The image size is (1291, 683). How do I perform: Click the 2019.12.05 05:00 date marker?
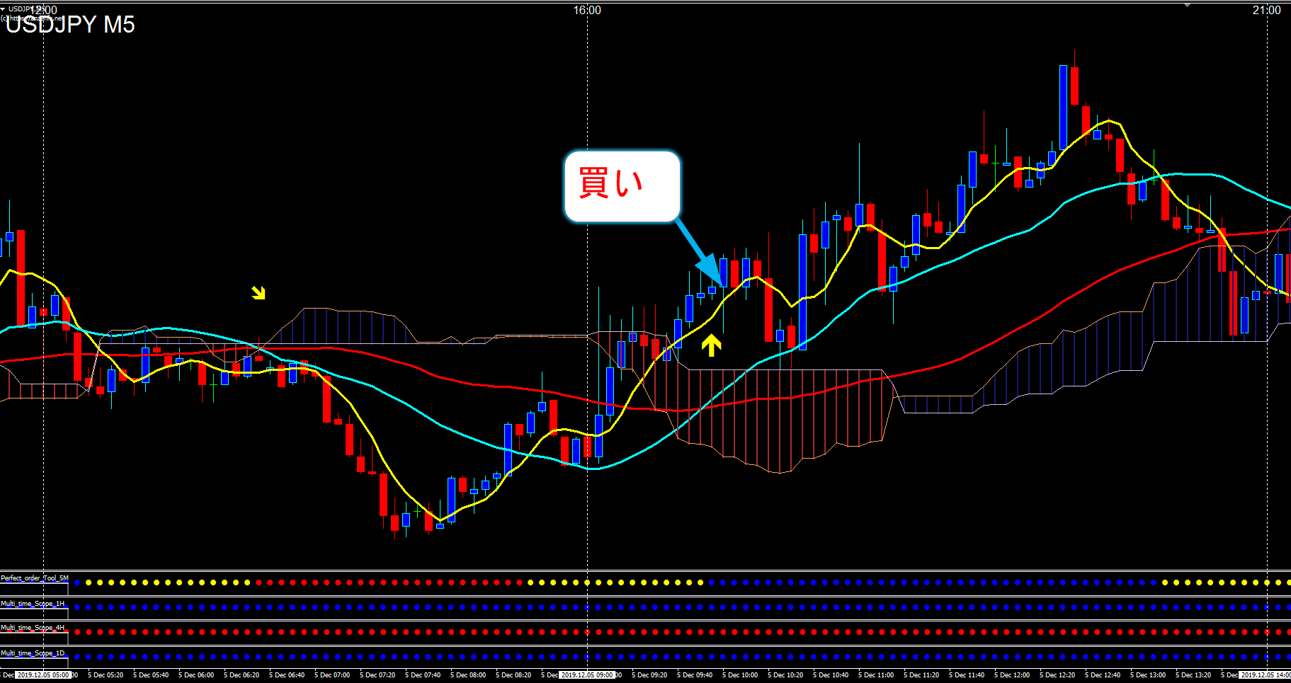coord(43,675)
